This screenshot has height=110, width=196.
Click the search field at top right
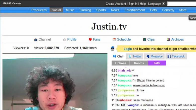pos(181,4)
